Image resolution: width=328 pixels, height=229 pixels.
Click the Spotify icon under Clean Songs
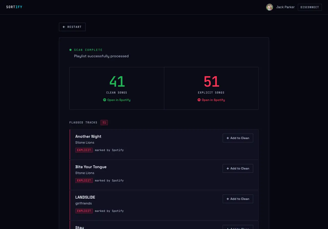coord(105,100)
